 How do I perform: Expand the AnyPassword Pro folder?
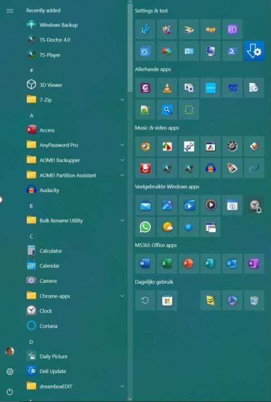[x=76, y=145]
